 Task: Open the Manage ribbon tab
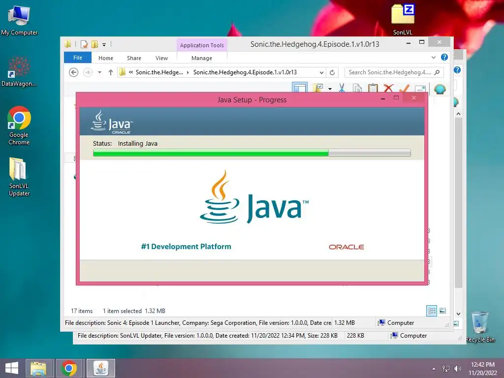pyautogui.click(x=201, y=58)
